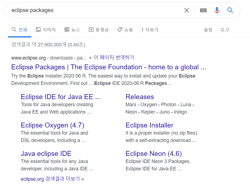Click the 'Try the Eclipse Installer 2020-06 R' line
The image size is (250, 190).
(103, 76)
